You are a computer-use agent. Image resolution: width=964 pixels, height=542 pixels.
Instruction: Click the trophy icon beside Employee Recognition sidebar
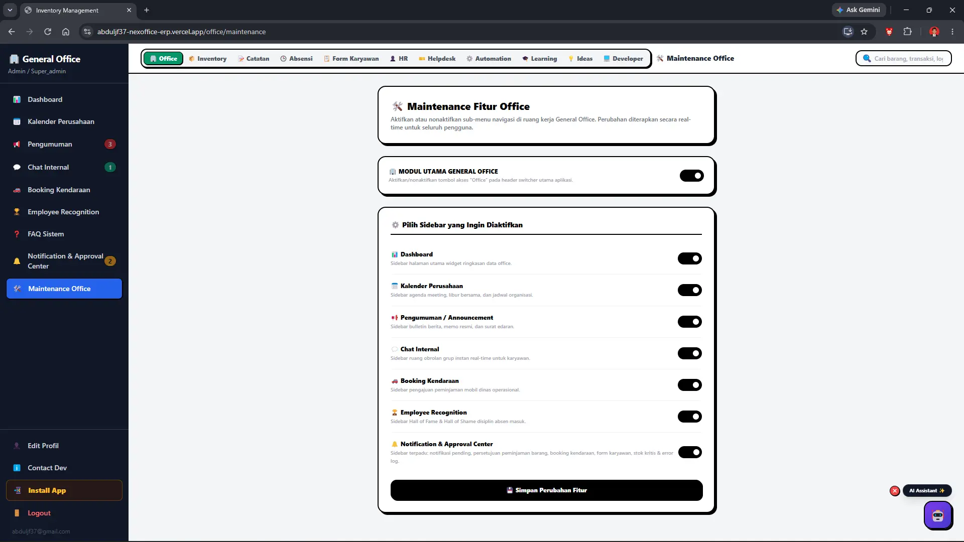click(x=17, y=212)
